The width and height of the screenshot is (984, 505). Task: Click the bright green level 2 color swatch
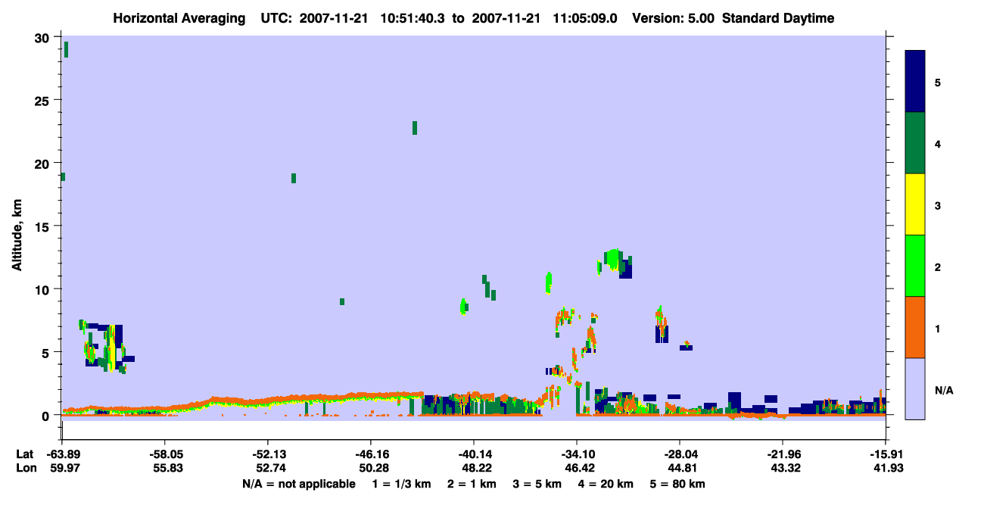click(915, 266)
